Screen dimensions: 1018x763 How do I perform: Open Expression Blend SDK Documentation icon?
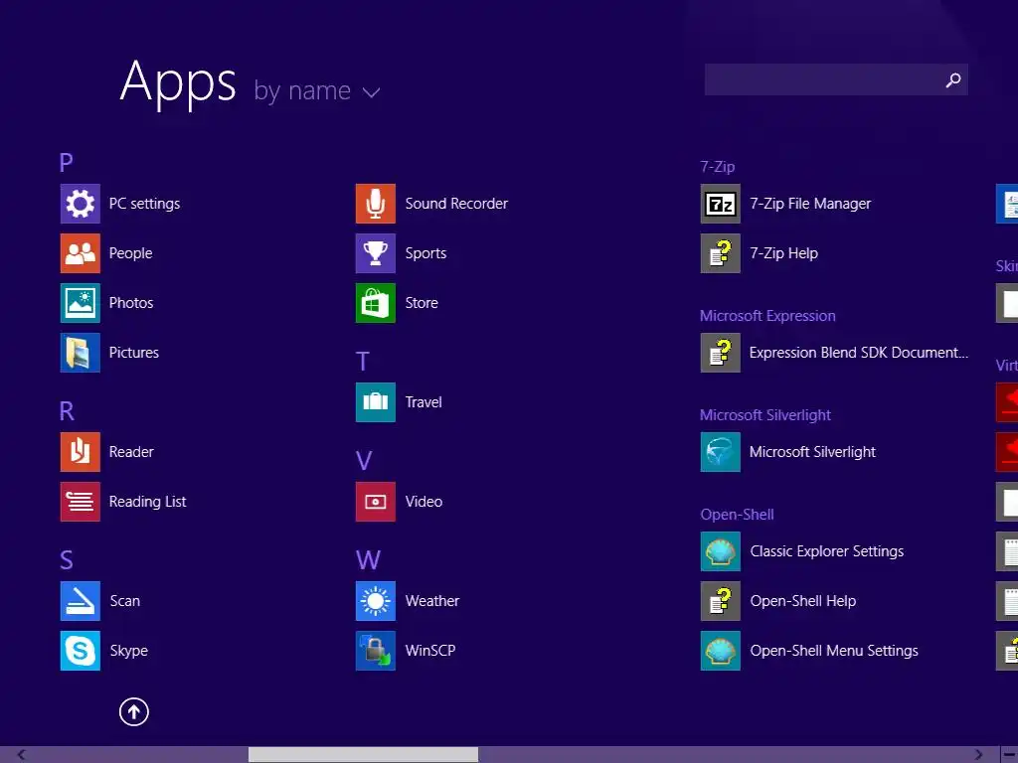tap(720, 353)
